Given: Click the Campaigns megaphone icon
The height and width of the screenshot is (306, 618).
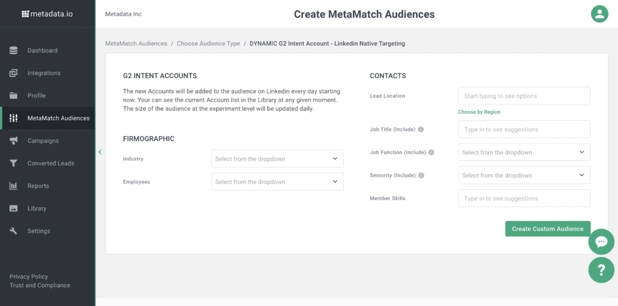Looking at the screenshot, I should 13,141.
